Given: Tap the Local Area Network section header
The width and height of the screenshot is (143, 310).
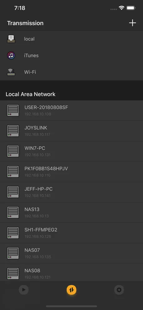Looking at the screenshot, I should [x=30, y=94].
